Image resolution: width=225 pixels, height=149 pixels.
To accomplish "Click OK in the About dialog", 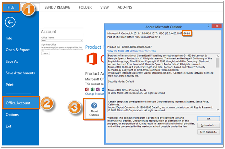I will click(x=209, y=118).
